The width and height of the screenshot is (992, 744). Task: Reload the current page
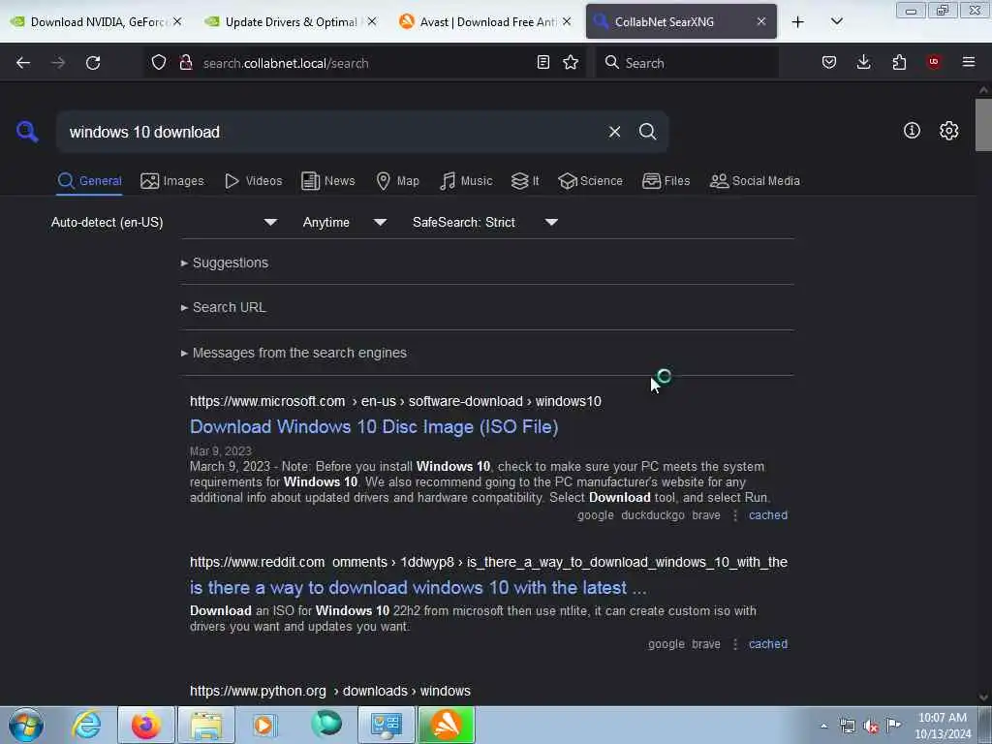[x=93, y=63]
